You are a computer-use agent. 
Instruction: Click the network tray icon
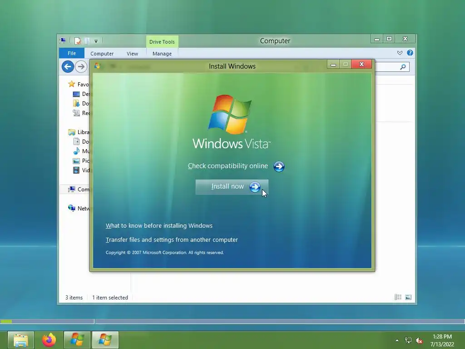click(x=408, y=340)
